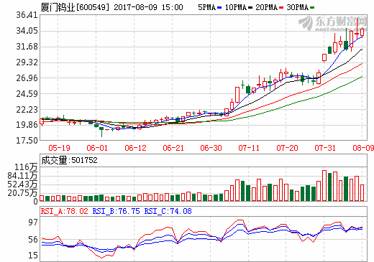
Task: Click the 06-30 date axis label
Action: pyautogui.click(x=211, y=148)
